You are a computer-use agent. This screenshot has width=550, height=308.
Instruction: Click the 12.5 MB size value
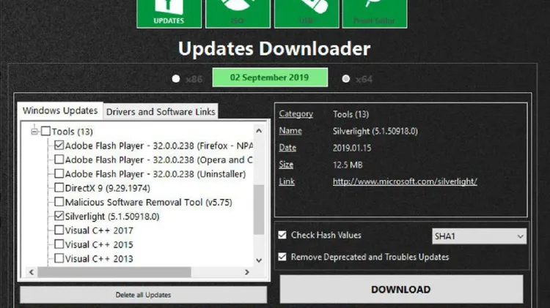[348, 165]
